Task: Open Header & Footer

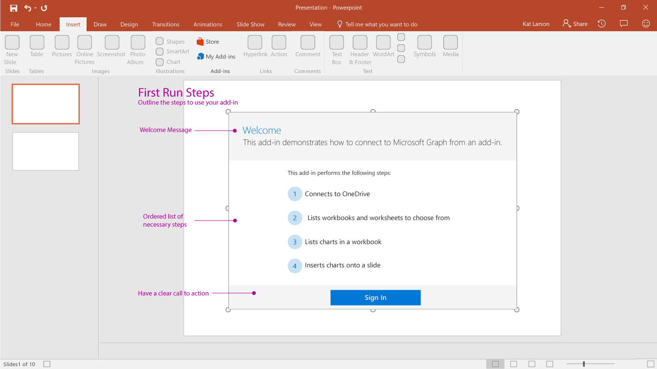Action: pyautogui.click(x=360, y=50)
